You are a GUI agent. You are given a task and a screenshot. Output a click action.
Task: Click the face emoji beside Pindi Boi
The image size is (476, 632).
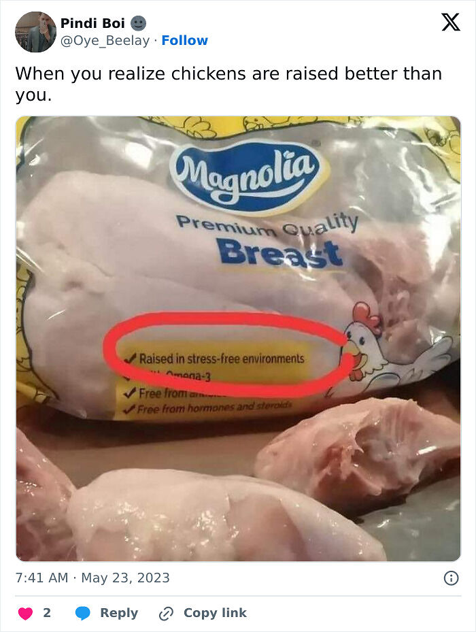[x=138, y=23]
